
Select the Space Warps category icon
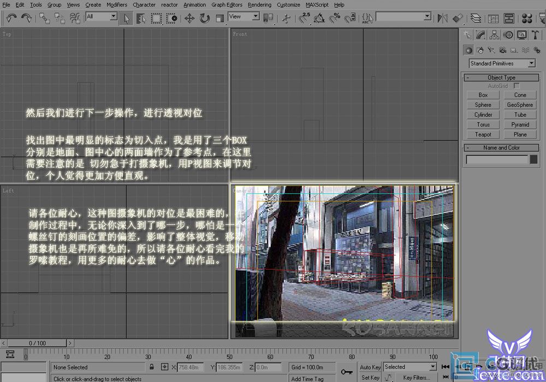pyautogui.click(x=525, y=50)
